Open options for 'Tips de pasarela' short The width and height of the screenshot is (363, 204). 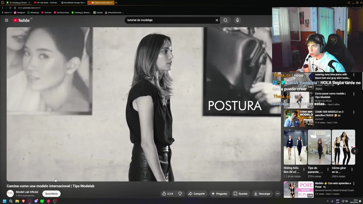(328, 169)
